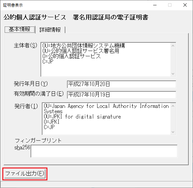Click the 発行者(I) label
This screenshot has height=188, width=193.
point(26,106)
